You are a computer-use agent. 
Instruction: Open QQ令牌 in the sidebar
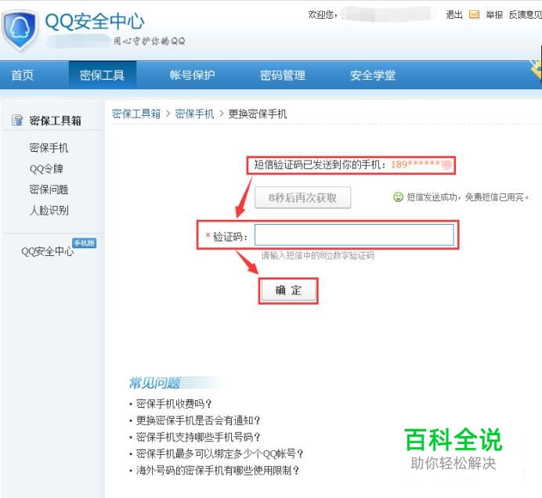[46, 168]
